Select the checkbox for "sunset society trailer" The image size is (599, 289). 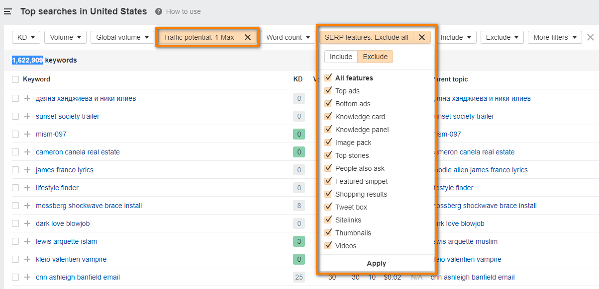point(15,116)
